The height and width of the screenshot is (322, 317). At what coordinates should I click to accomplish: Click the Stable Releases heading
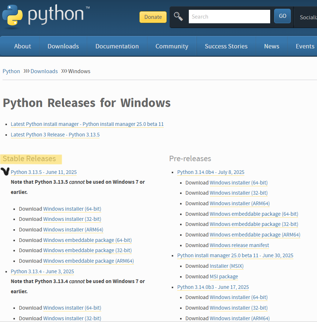pyautogui.click(x=29, y=159)
